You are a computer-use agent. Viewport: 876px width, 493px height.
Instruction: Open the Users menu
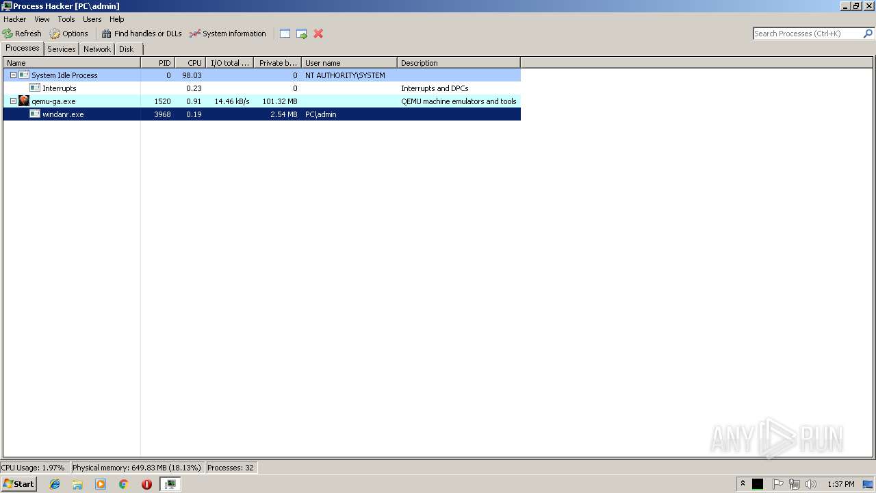92,19
